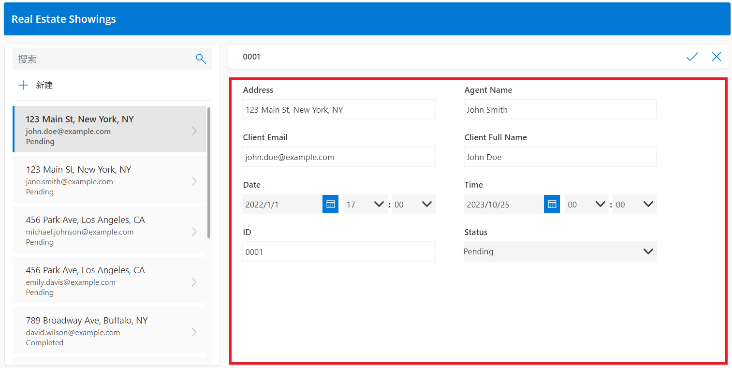Click the Completed status text in the list
Screen dimensions: 732x368
point(44,343)
